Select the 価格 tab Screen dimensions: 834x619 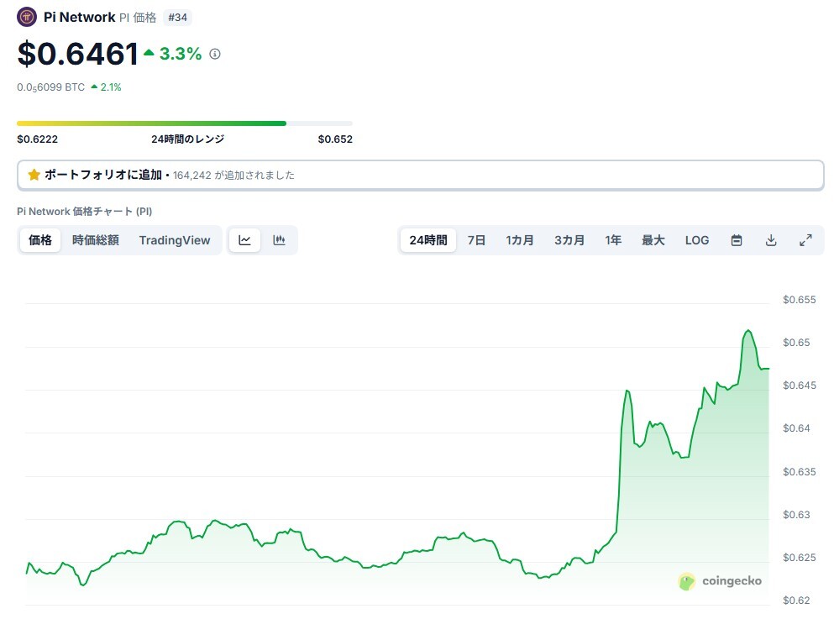(x=40, y=240)
